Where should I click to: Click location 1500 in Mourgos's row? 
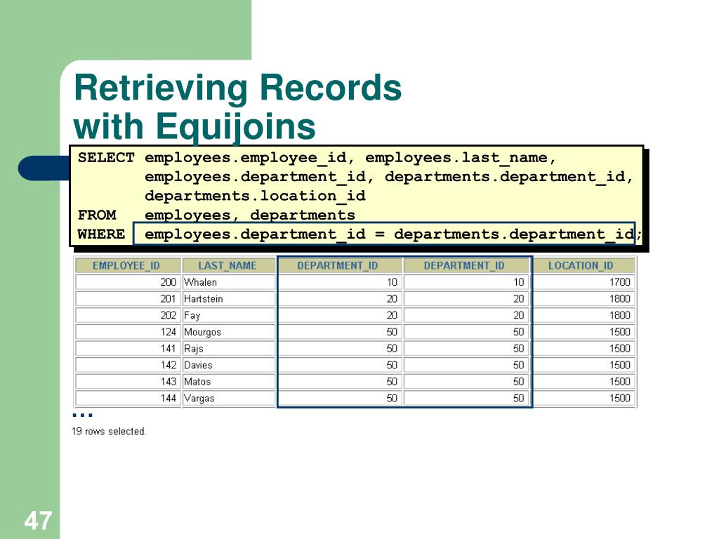pos(583,331)
